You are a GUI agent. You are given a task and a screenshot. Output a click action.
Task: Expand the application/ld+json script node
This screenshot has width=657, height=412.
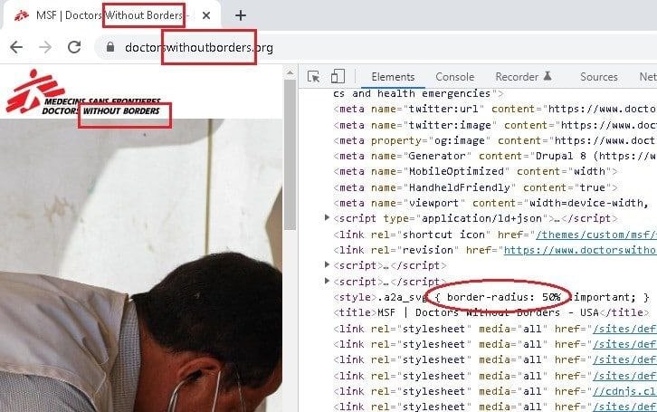327,217
